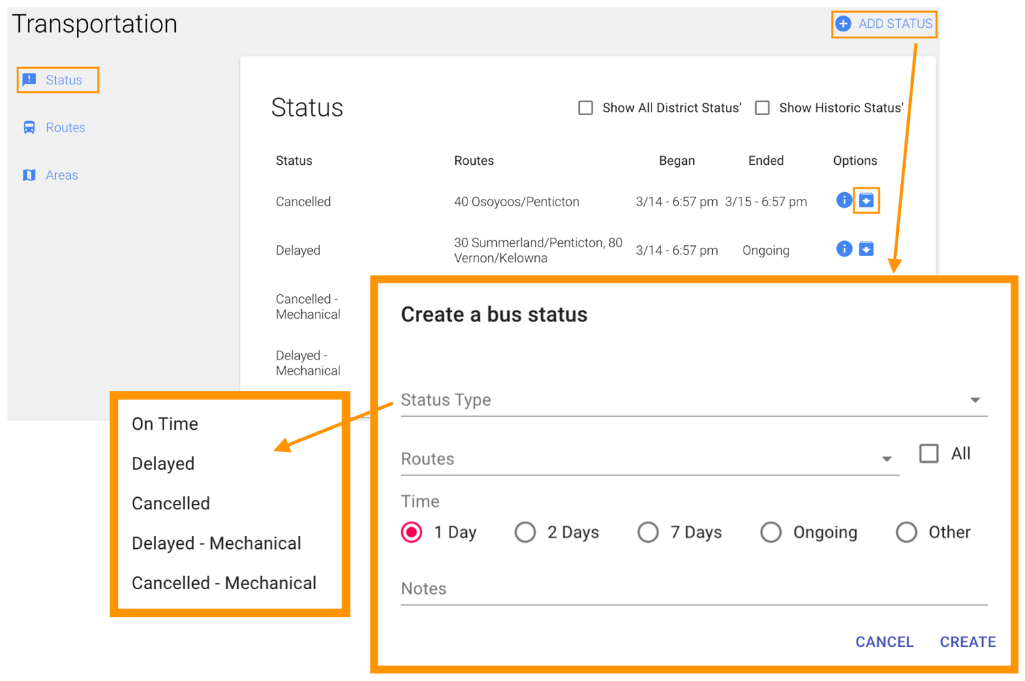Enable Show Historic Status' checkbox
The image size is (1025, 681).
pos(763,108)
